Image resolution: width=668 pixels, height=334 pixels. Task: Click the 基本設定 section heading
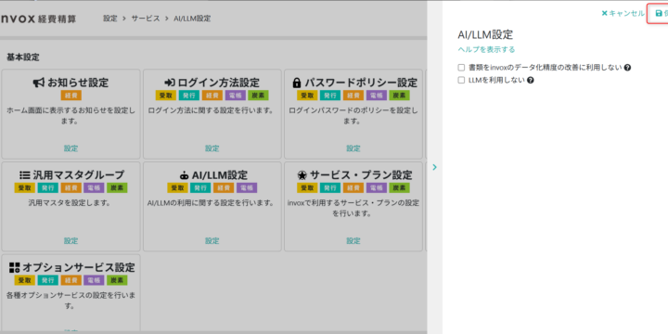click(x=23, y=58)
